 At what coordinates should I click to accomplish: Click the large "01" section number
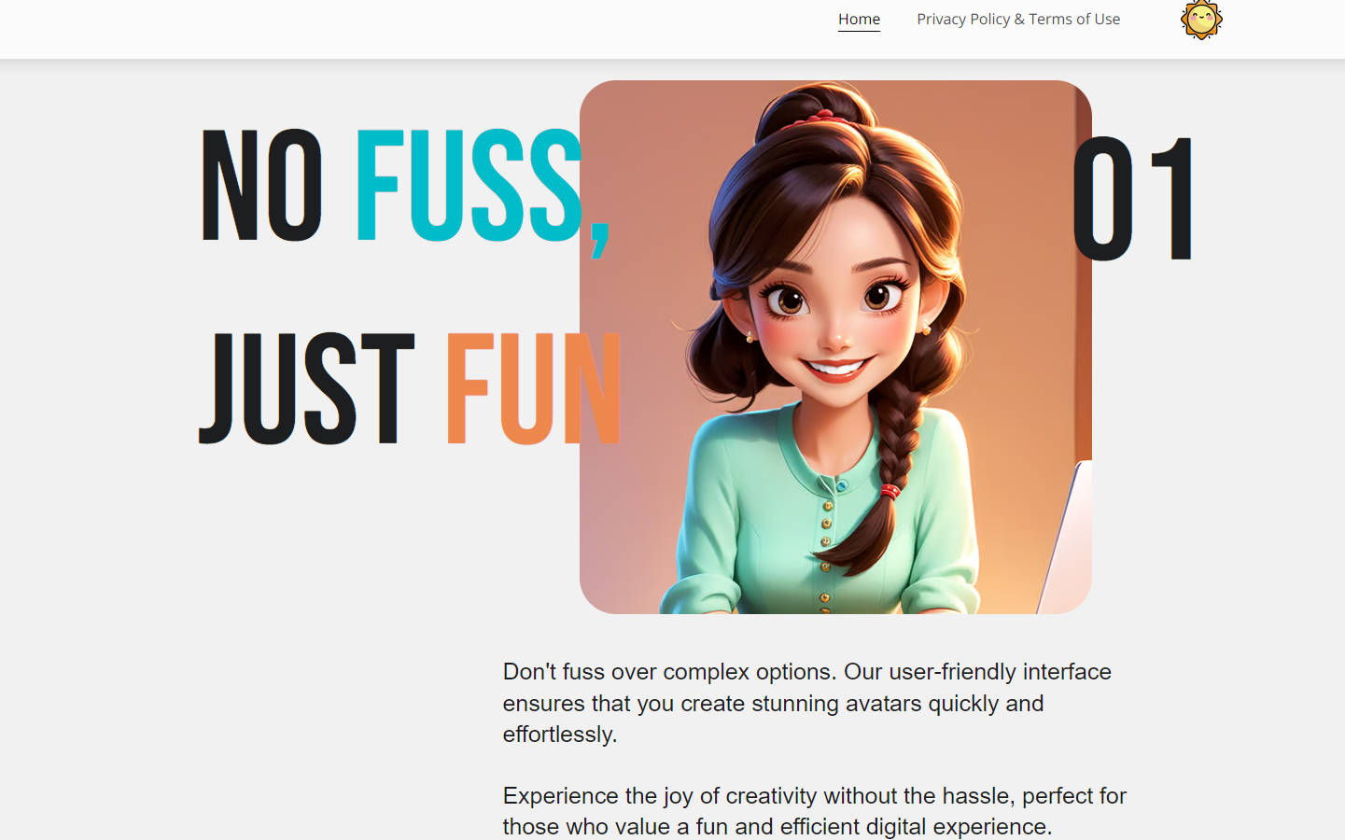(1133, 199)
